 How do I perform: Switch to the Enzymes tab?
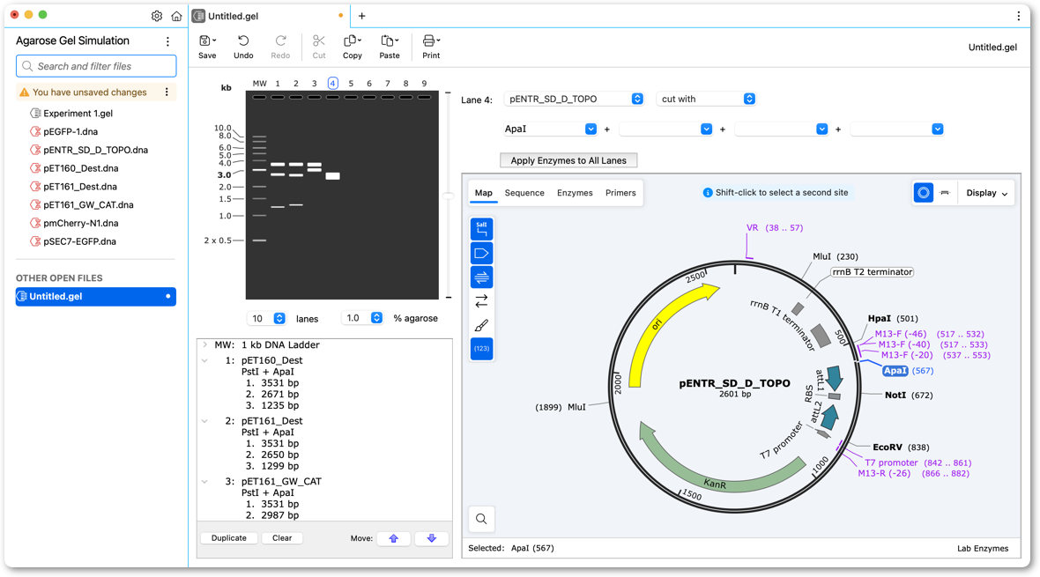click(575, 193)
